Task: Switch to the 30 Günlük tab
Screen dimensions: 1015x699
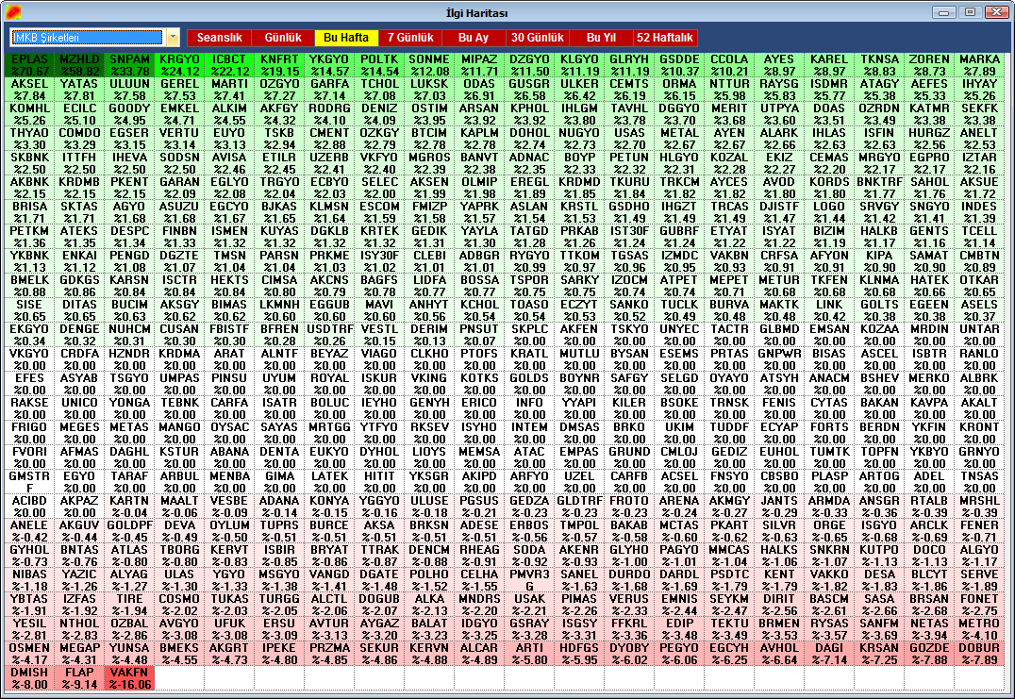Action: (x=538, y=38)
